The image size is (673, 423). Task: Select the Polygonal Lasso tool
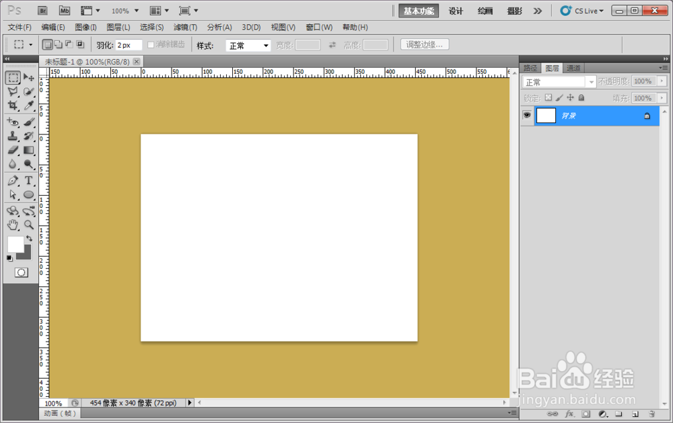click(x=13, y=91)
